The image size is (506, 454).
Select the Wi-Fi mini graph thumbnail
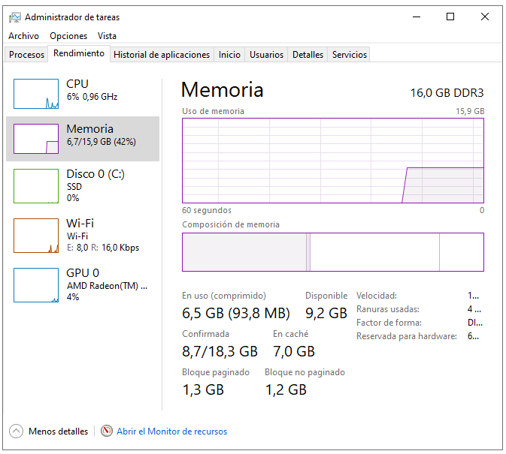coord(36,236)
